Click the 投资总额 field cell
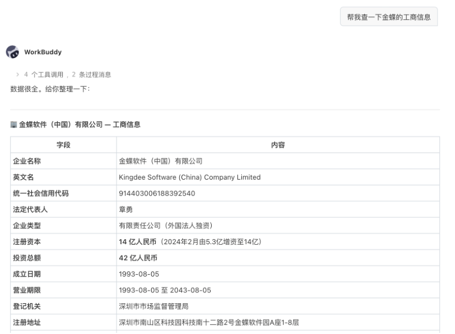Viewport: 455px width, 334px height. point(63,258)
